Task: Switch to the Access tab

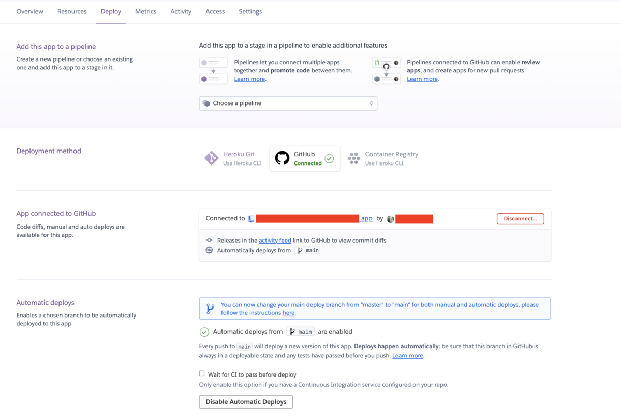Action: pyautogui.click(x=215, y=11)
